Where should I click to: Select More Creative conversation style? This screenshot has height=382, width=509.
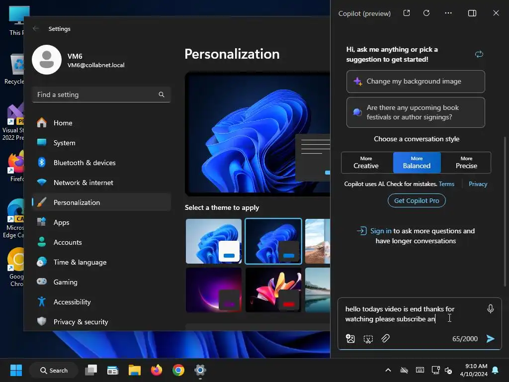point(366,163)
